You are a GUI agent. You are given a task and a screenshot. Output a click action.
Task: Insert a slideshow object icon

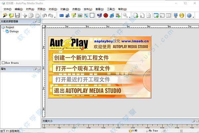coord(86,15)
